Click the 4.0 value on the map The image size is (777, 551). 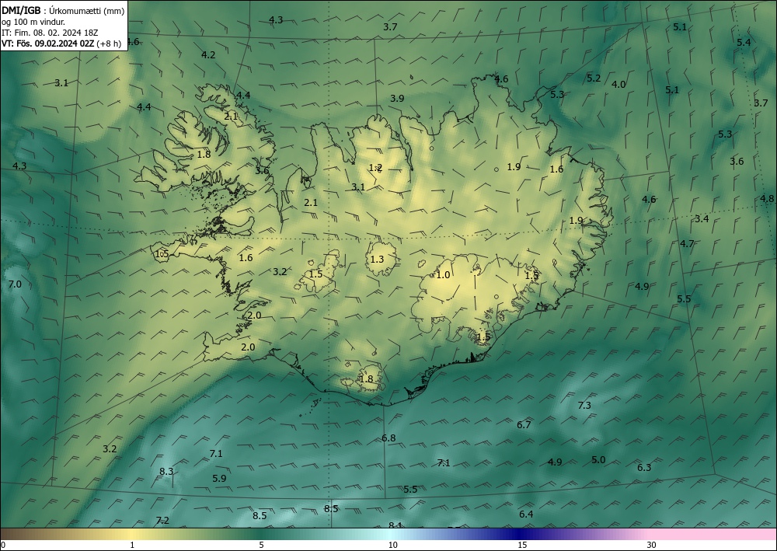click(618, 85)
